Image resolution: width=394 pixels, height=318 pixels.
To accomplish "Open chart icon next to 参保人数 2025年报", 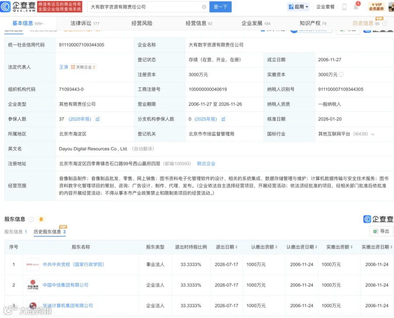I will pos(98,119).
